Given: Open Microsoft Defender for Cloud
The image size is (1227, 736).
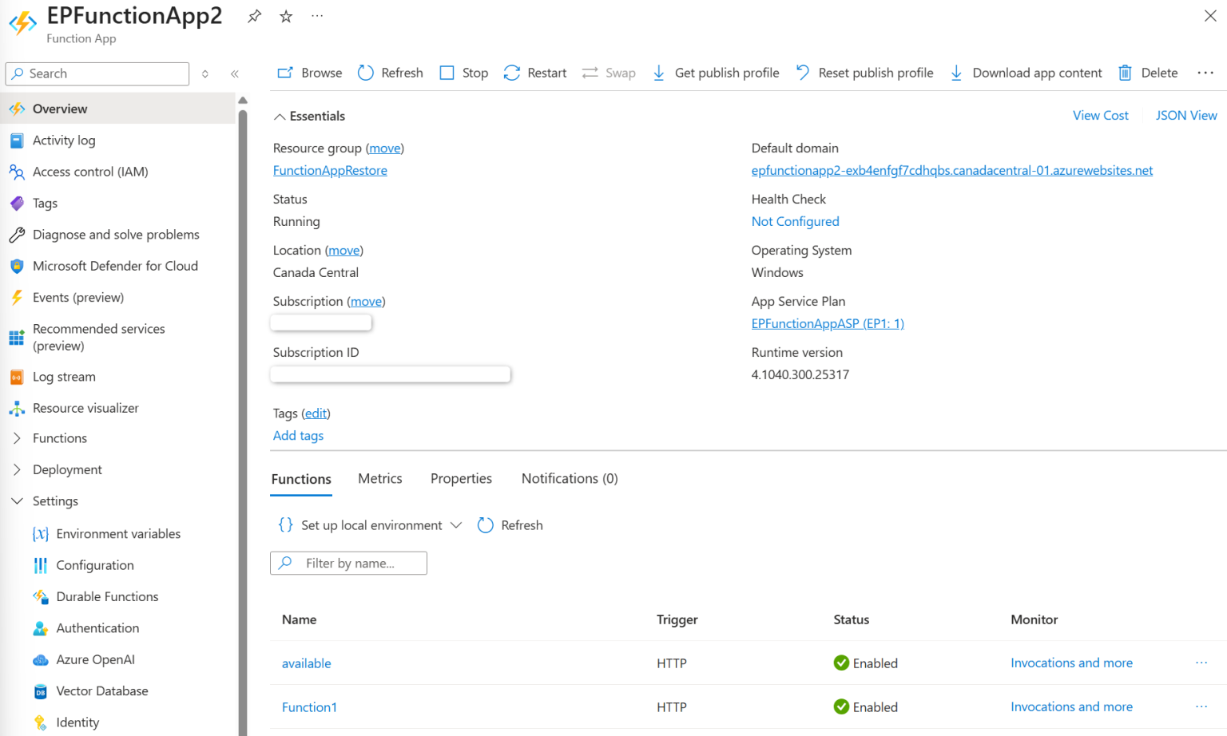Looking at the screenshot, I should (115, 266).
